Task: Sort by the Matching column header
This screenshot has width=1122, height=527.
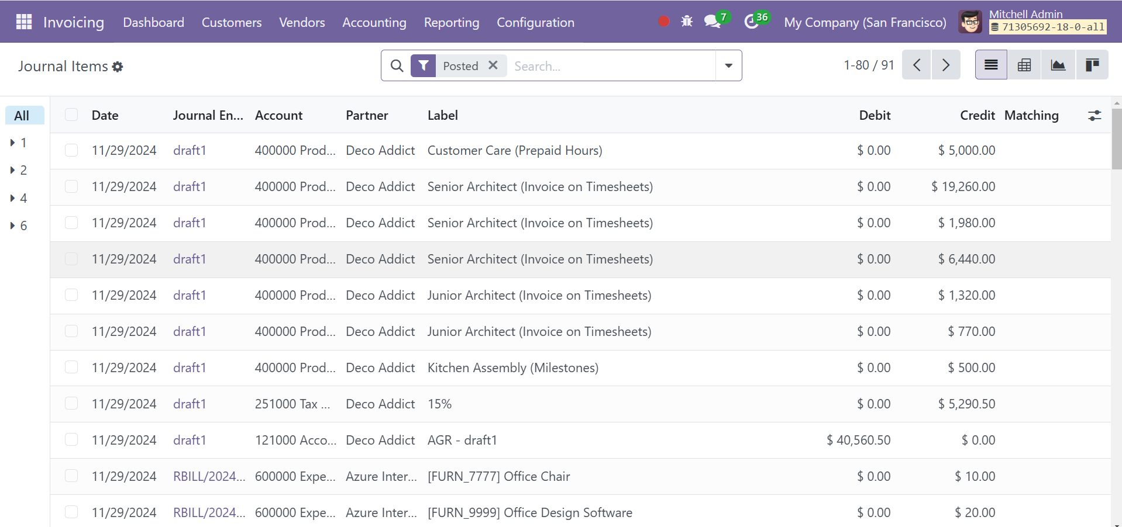Action: (1031, 115)
